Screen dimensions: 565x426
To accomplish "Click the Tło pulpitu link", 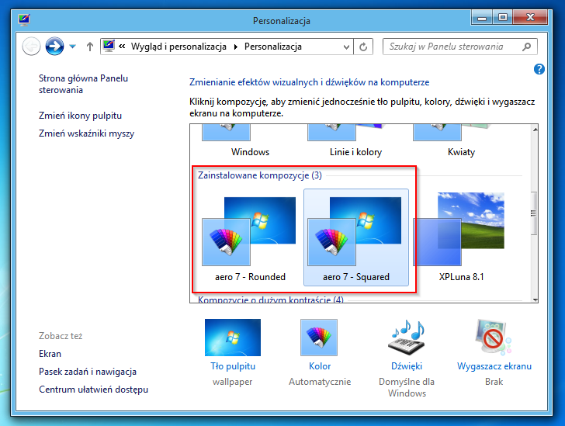I will tap(233, 366).
